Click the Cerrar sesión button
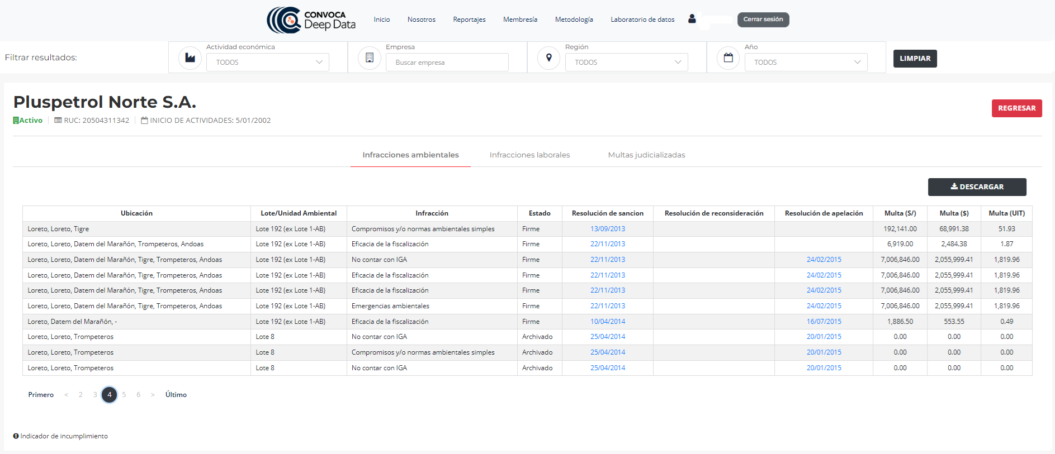Viewport: 1055px width, 454px height. (763, 20)
